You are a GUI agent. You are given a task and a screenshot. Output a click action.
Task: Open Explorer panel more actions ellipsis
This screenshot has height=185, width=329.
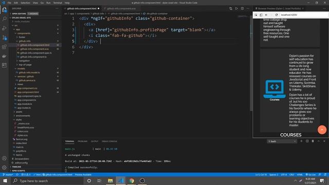point(57,9)
